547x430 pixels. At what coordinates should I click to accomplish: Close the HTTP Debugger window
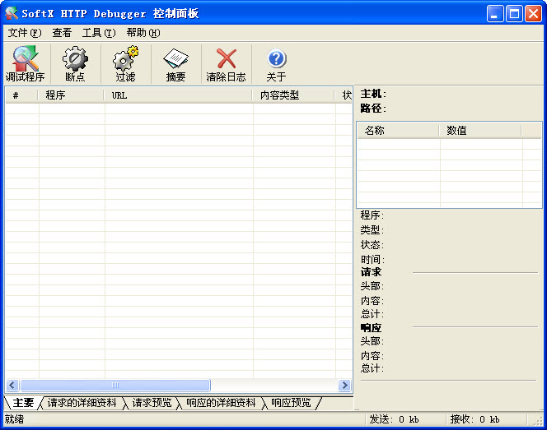[533, 14]
